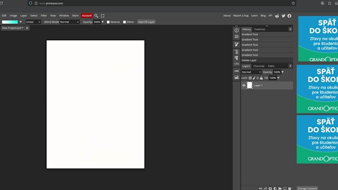Screen dimensions: 338x190
Task: Open the Info panel icon
Action: pos(237,30)
